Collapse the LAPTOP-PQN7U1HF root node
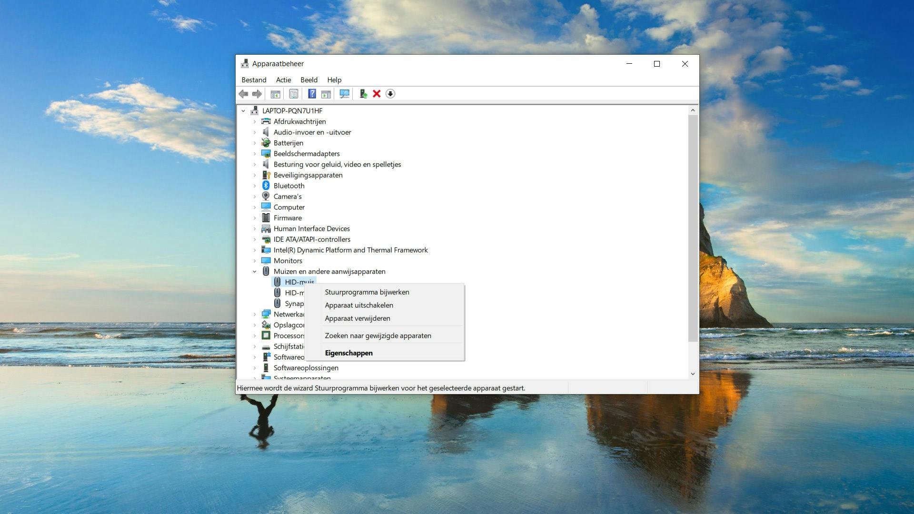 tap(243, 111)
